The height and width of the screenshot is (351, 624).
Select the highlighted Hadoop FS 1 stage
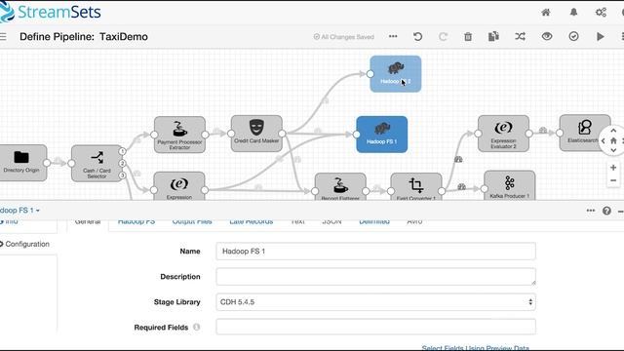tap(381, 135)
